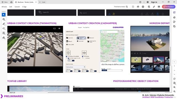Viewport: 177px width, 99px height.
Task: Click the upload to cloud icon
Action: coord(138,7)
